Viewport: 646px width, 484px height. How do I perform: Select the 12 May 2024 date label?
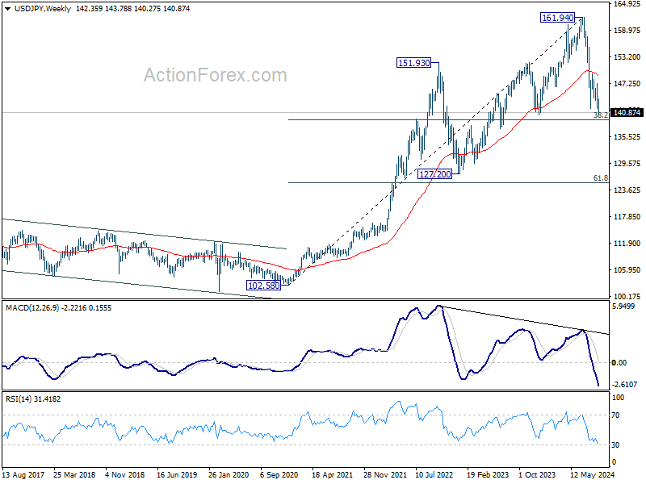[593, 474]
